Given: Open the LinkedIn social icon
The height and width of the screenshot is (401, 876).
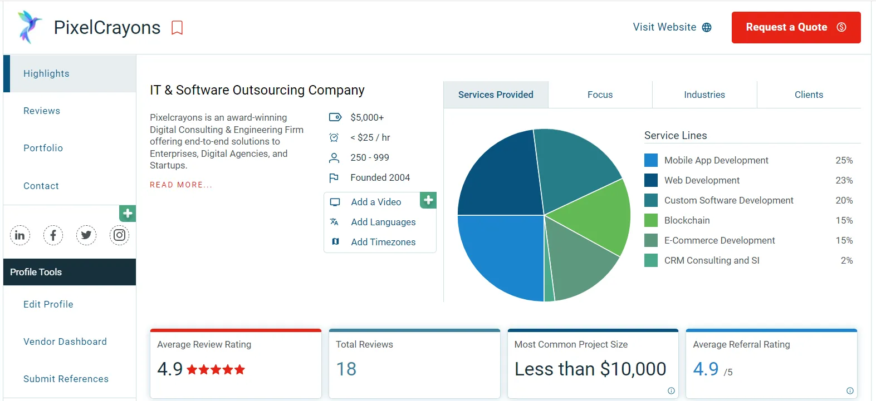Looking at the screenshot, I should pos(20,235).
